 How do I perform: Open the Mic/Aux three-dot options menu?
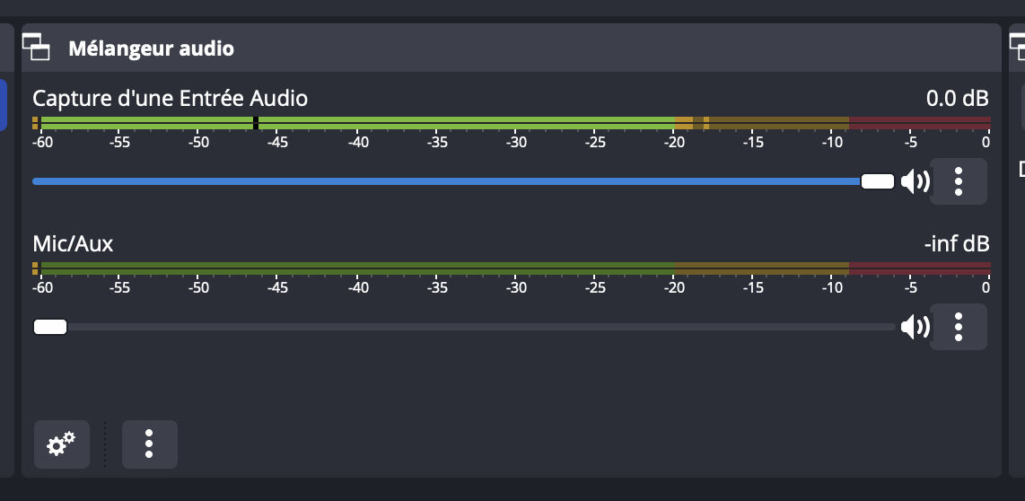[x=959, y=327]
